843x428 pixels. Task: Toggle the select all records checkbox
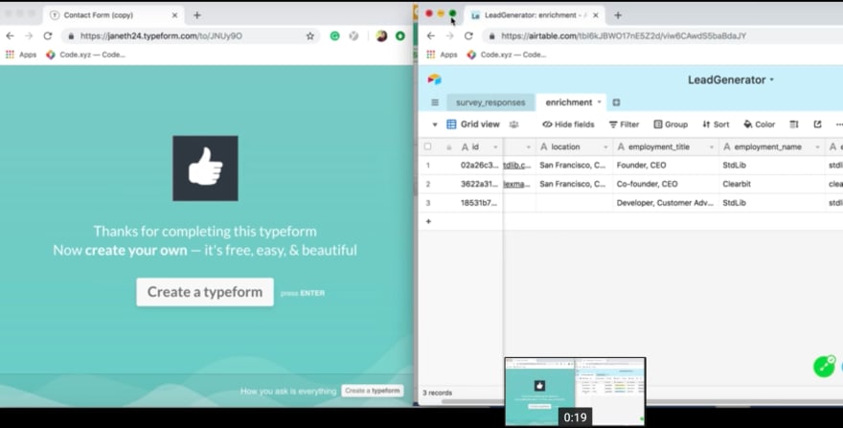428,146
